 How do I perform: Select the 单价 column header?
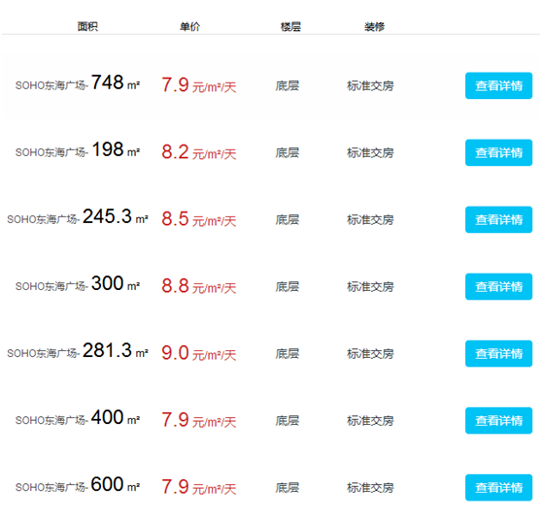tap(189, 26)
